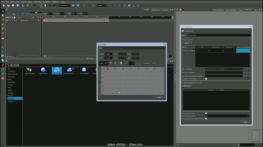
Task: Click the Name field in Layer Properties
Action: click(x=219, y=36)
